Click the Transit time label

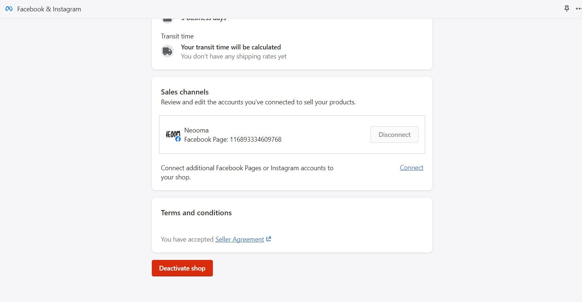(x=177, y=36)
